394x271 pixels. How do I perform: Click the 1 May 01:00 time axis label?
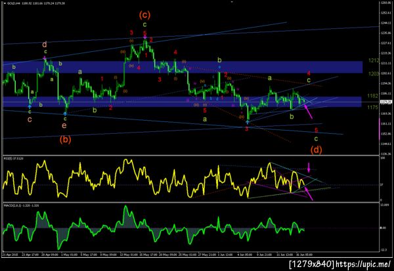(70, 255)
